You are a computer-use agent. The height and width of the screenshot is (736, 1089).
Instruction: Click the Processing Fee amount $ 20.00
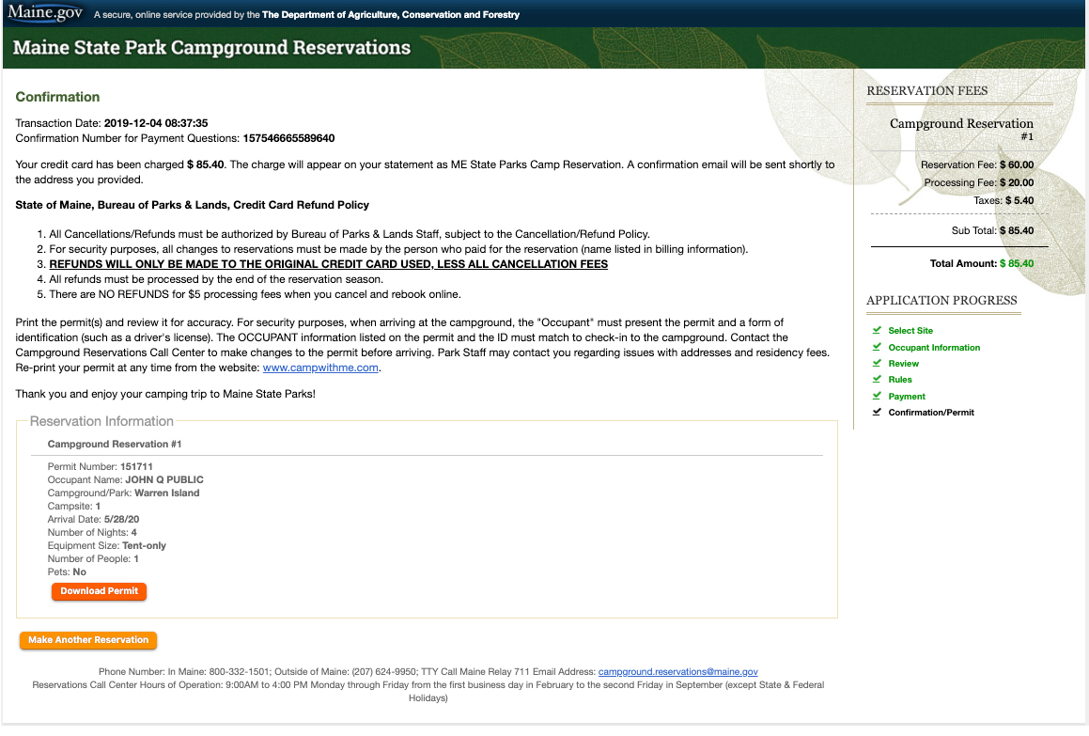[x=1017, y=182]
